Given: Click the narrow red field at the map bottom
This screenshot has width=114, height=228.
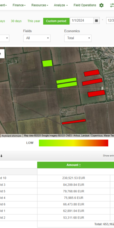Looking at the screenshot, I should (74, 122).
